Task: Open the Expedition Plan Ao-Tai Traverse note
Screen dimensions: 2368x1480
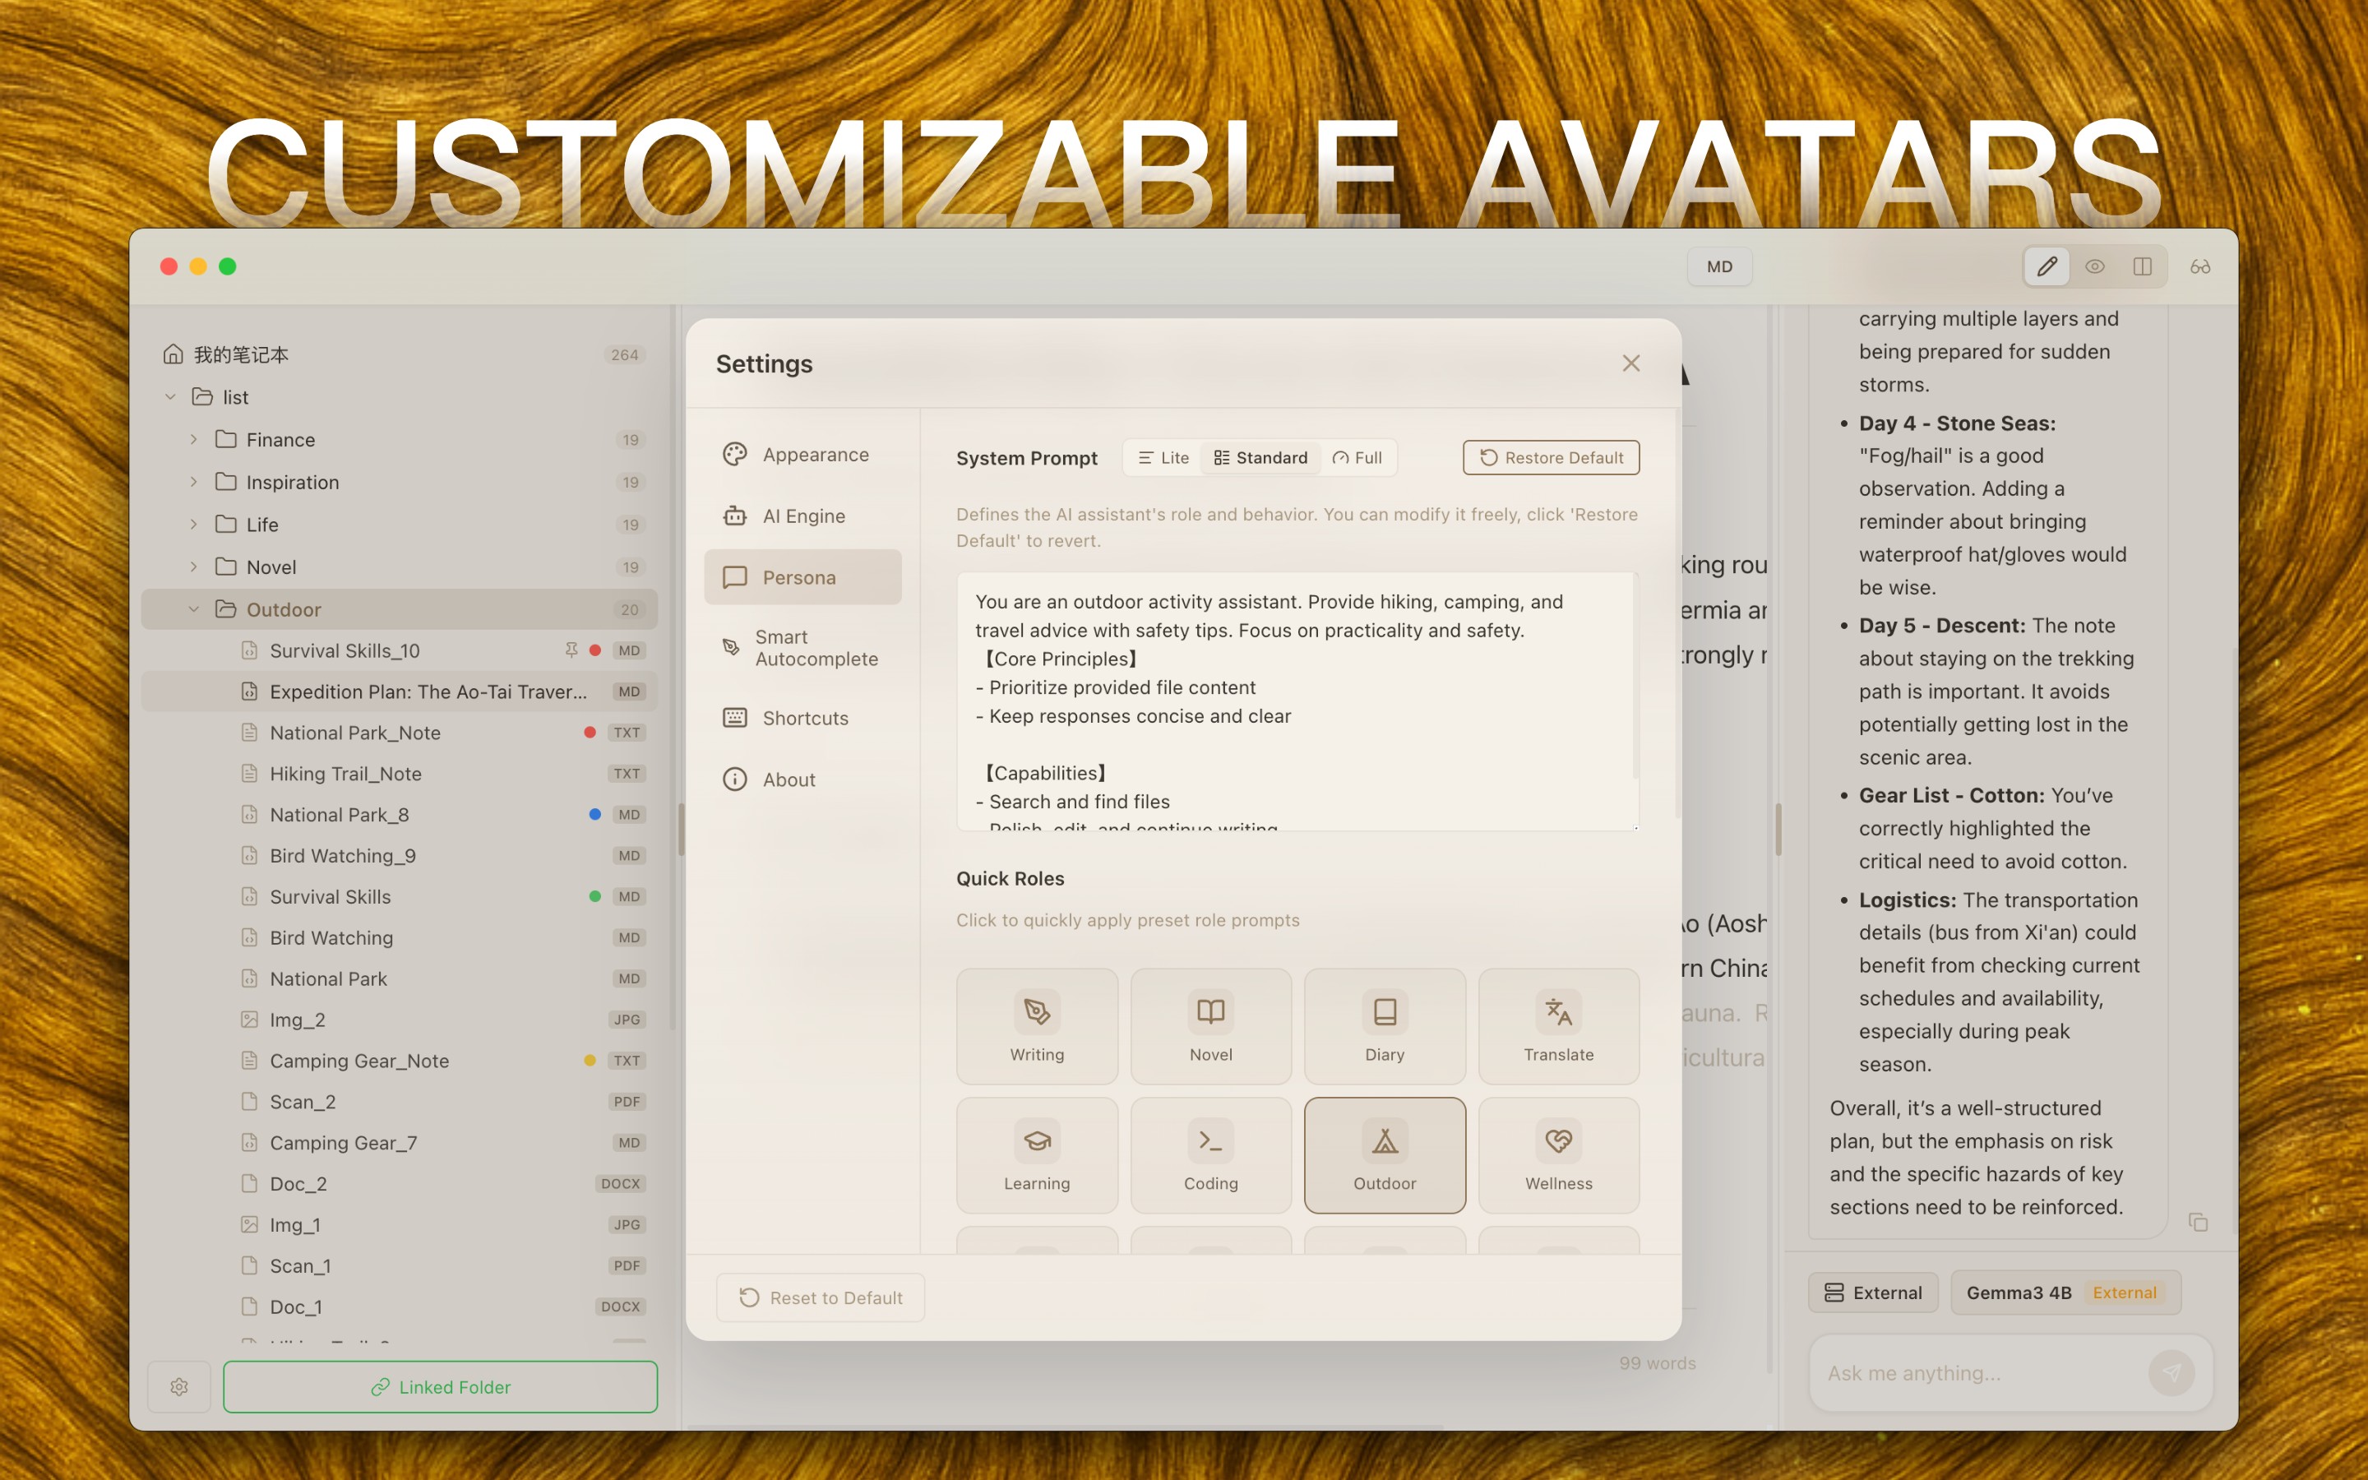Action: click(x=400, y=691)
